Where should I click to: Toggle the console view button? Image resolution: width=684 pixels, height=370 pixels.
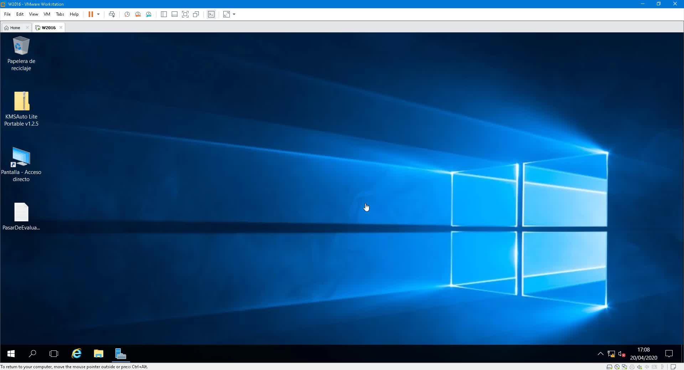[211, 14]
